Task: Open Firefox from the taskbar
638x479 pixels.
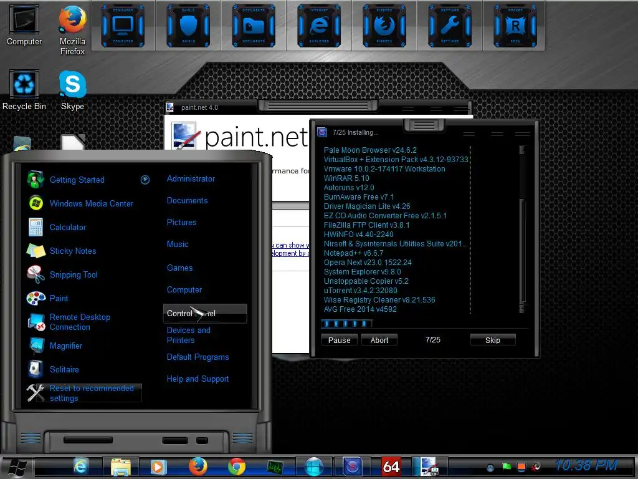Action: click(198, 467)
